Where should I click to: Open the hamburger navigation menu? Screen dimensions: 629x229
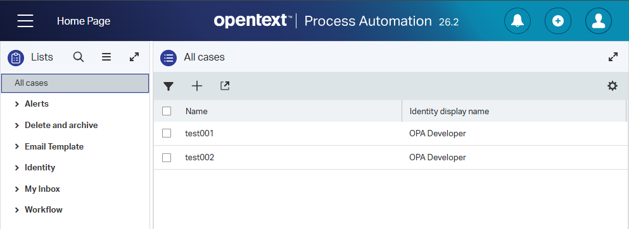tap(25, 20)
